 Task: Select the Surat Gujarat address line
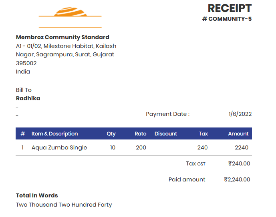[65, 55]
